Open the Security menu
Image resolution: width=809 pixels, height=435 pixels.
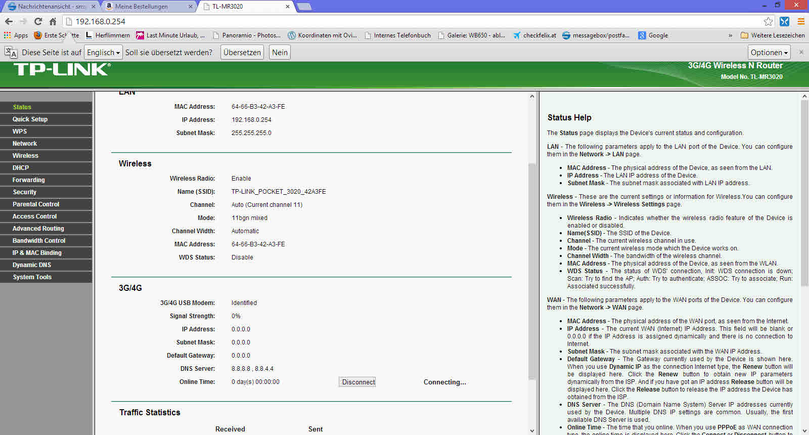(x=46, y=192)
